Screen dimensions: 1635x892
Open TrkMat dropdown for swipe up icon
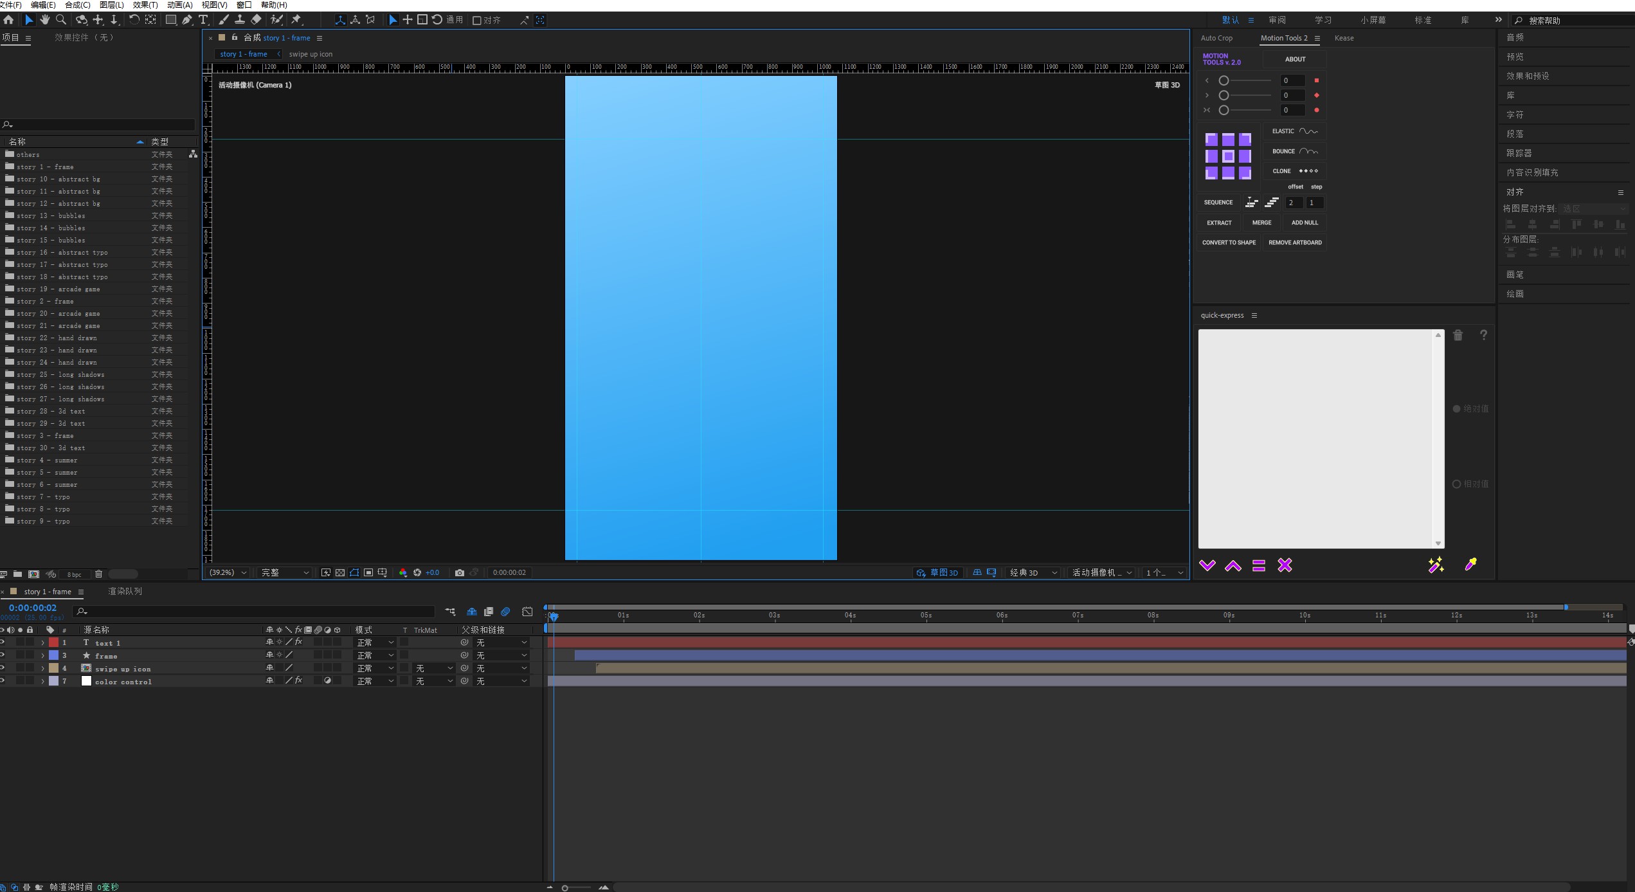tap(434, 668)
